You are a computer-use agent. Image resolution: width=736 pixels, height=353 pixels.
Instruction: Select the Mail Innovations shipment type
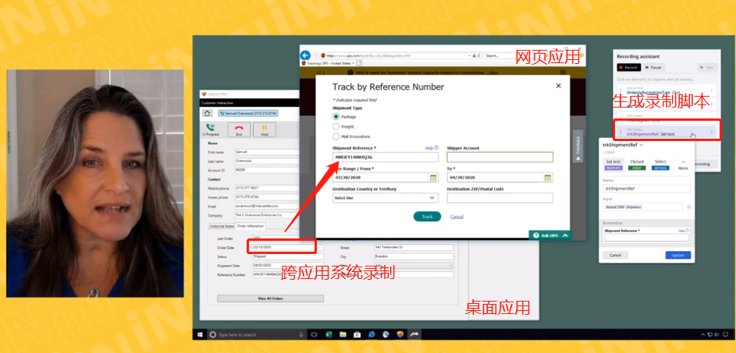point(336,136)
